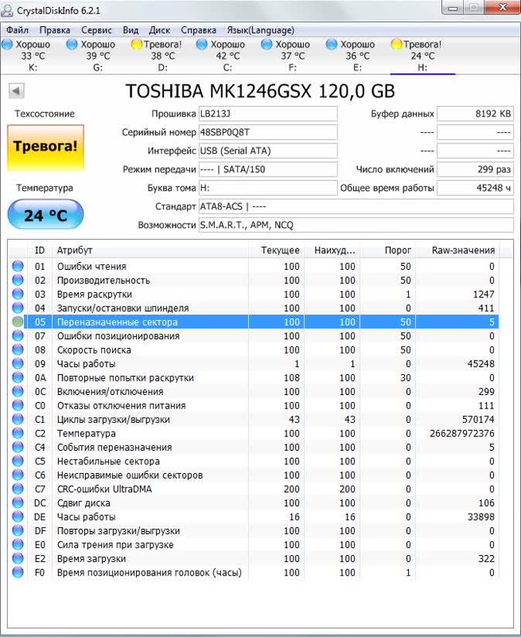Viewport: 521px width, 637px height.
Task: Click status icon for 02 Производительность
Action: (x=17, y=280)
